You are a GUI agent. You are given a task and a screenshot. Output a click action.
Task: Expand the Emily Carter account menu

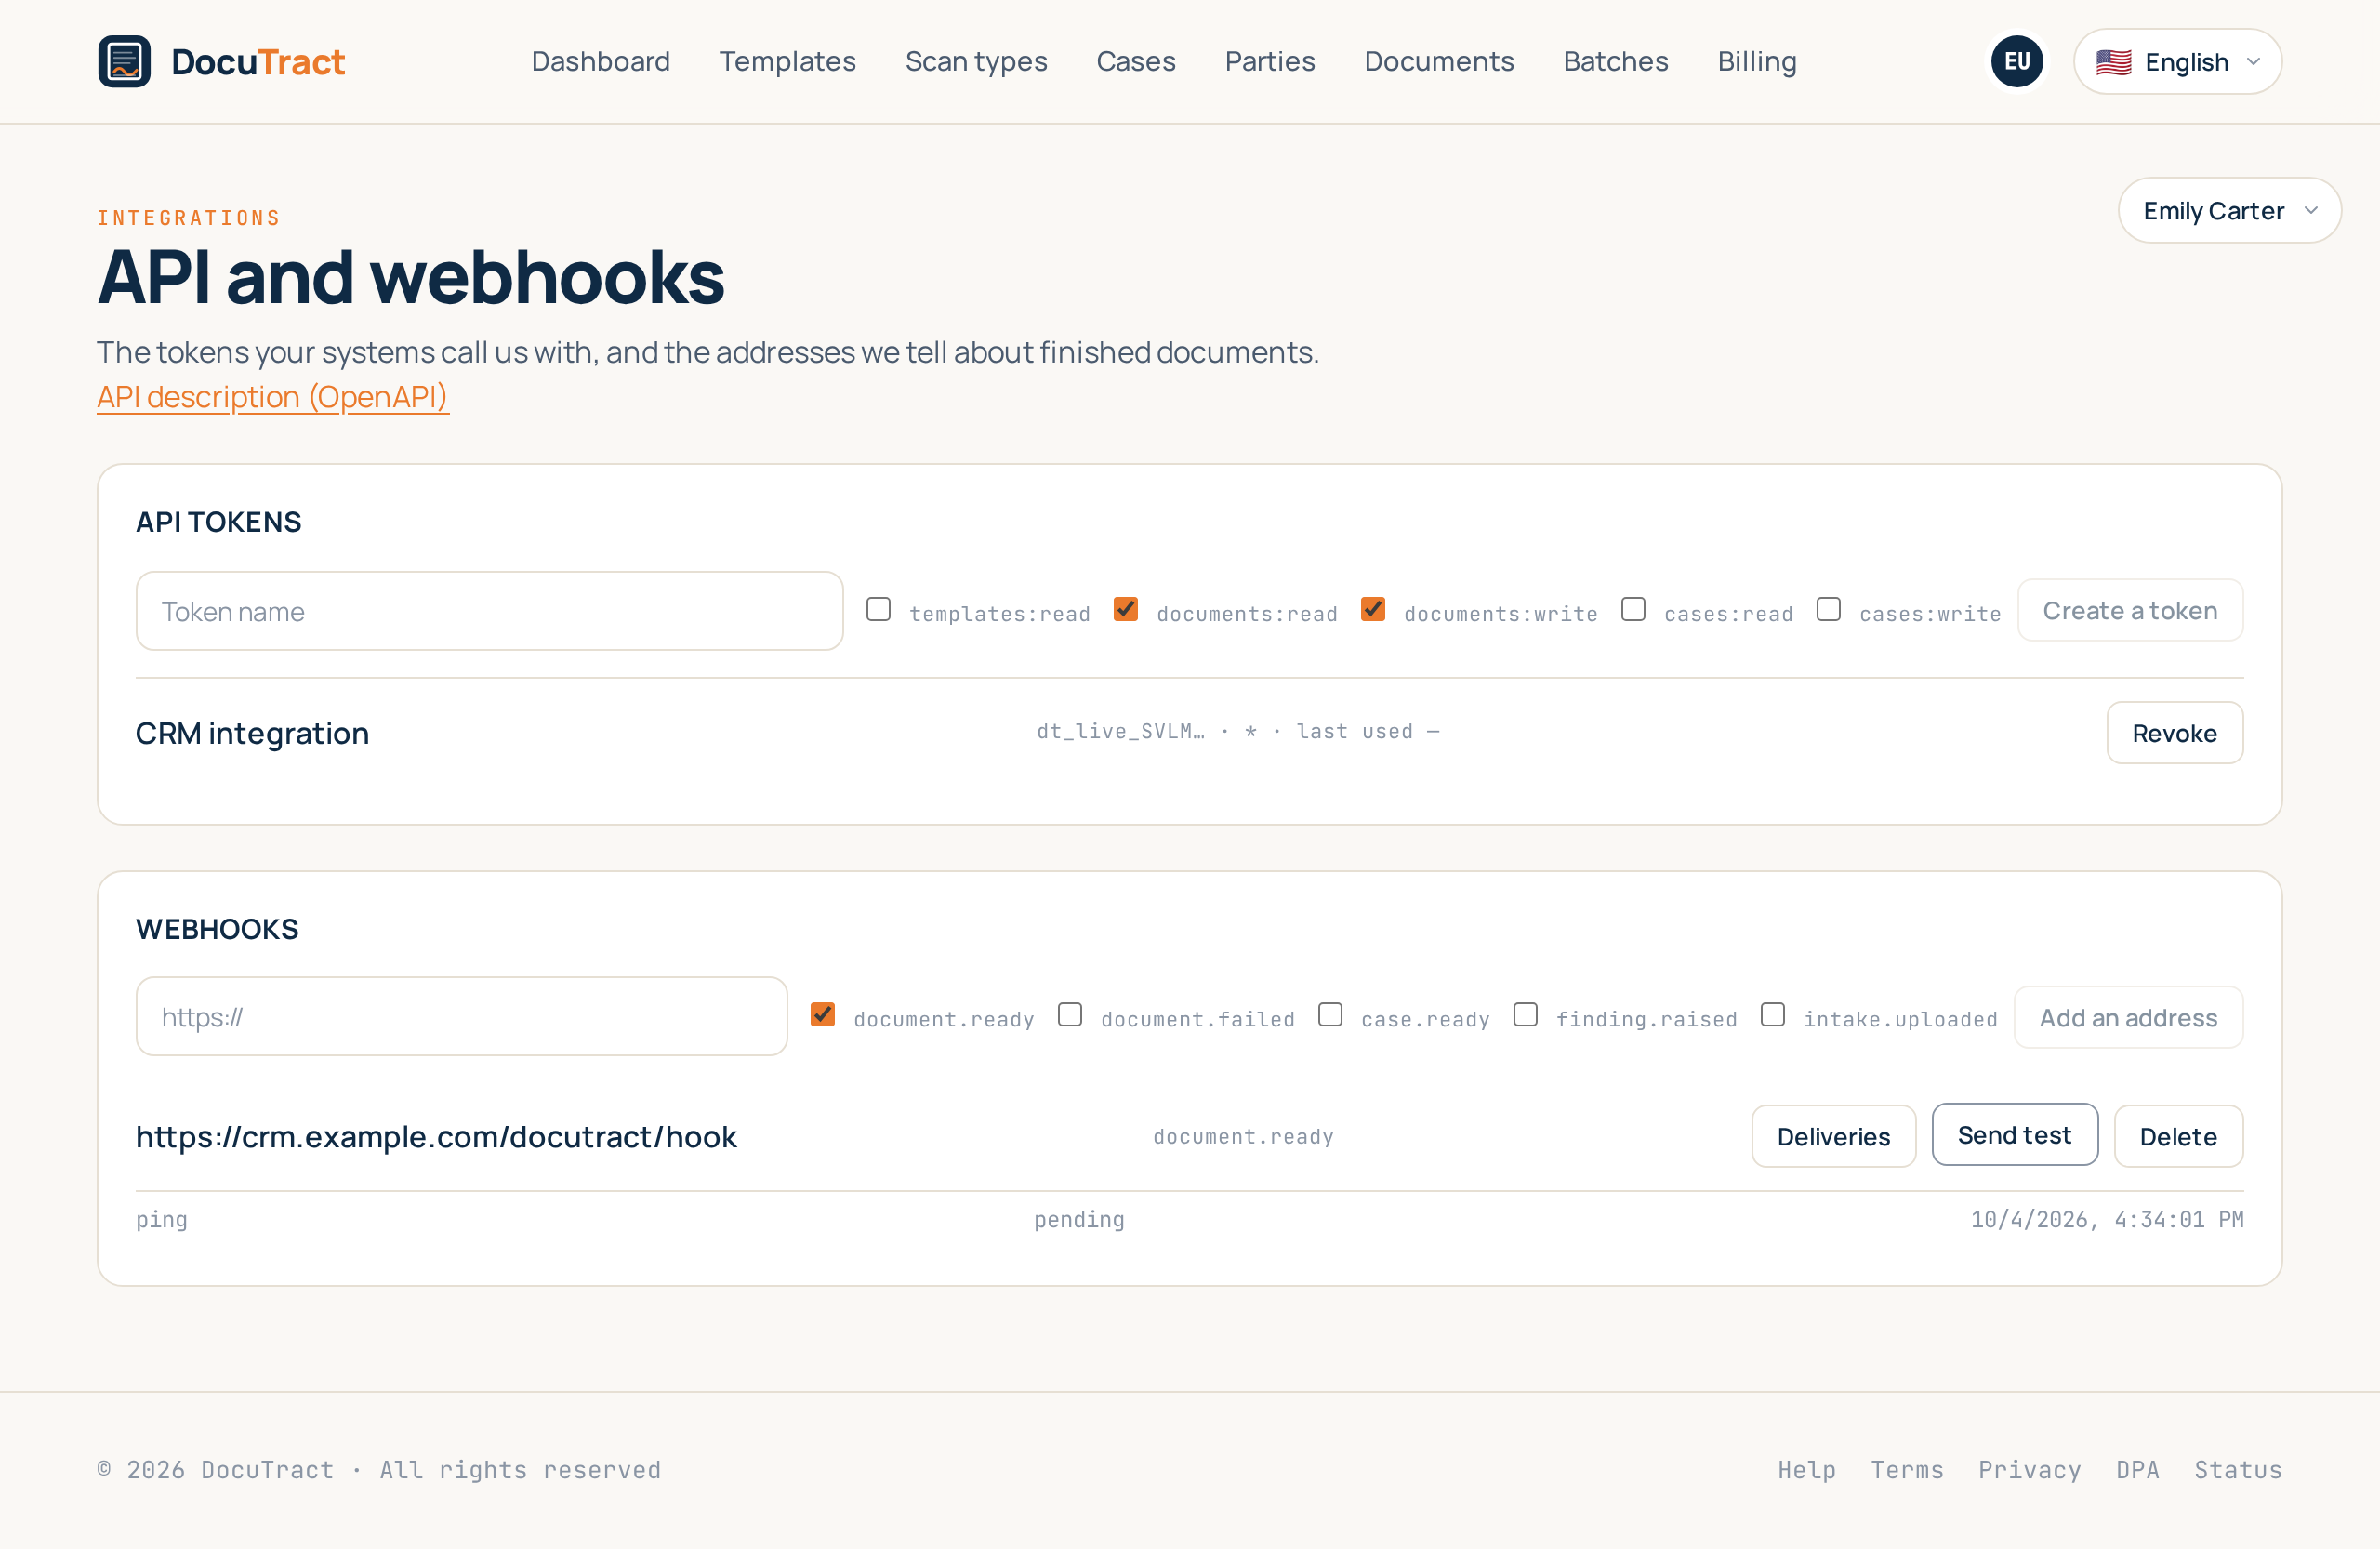click(2229, 211)
